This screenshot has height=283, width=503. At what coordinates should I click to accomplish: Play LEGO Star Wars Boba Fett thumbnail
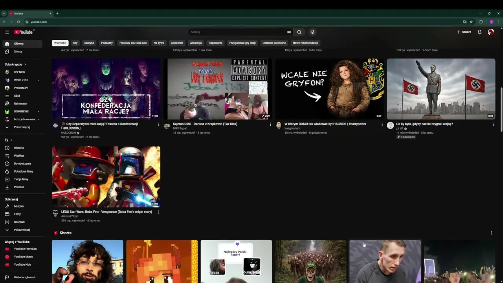(106, 176)
